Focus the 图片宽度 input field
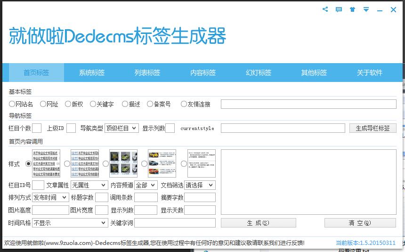 [102, 210]
